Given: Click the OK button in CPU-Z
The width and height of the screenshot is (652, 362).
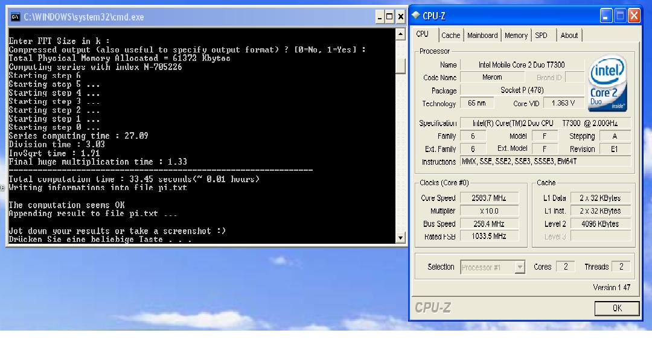Looking at the screenshot, I should (x=617, y=308).
